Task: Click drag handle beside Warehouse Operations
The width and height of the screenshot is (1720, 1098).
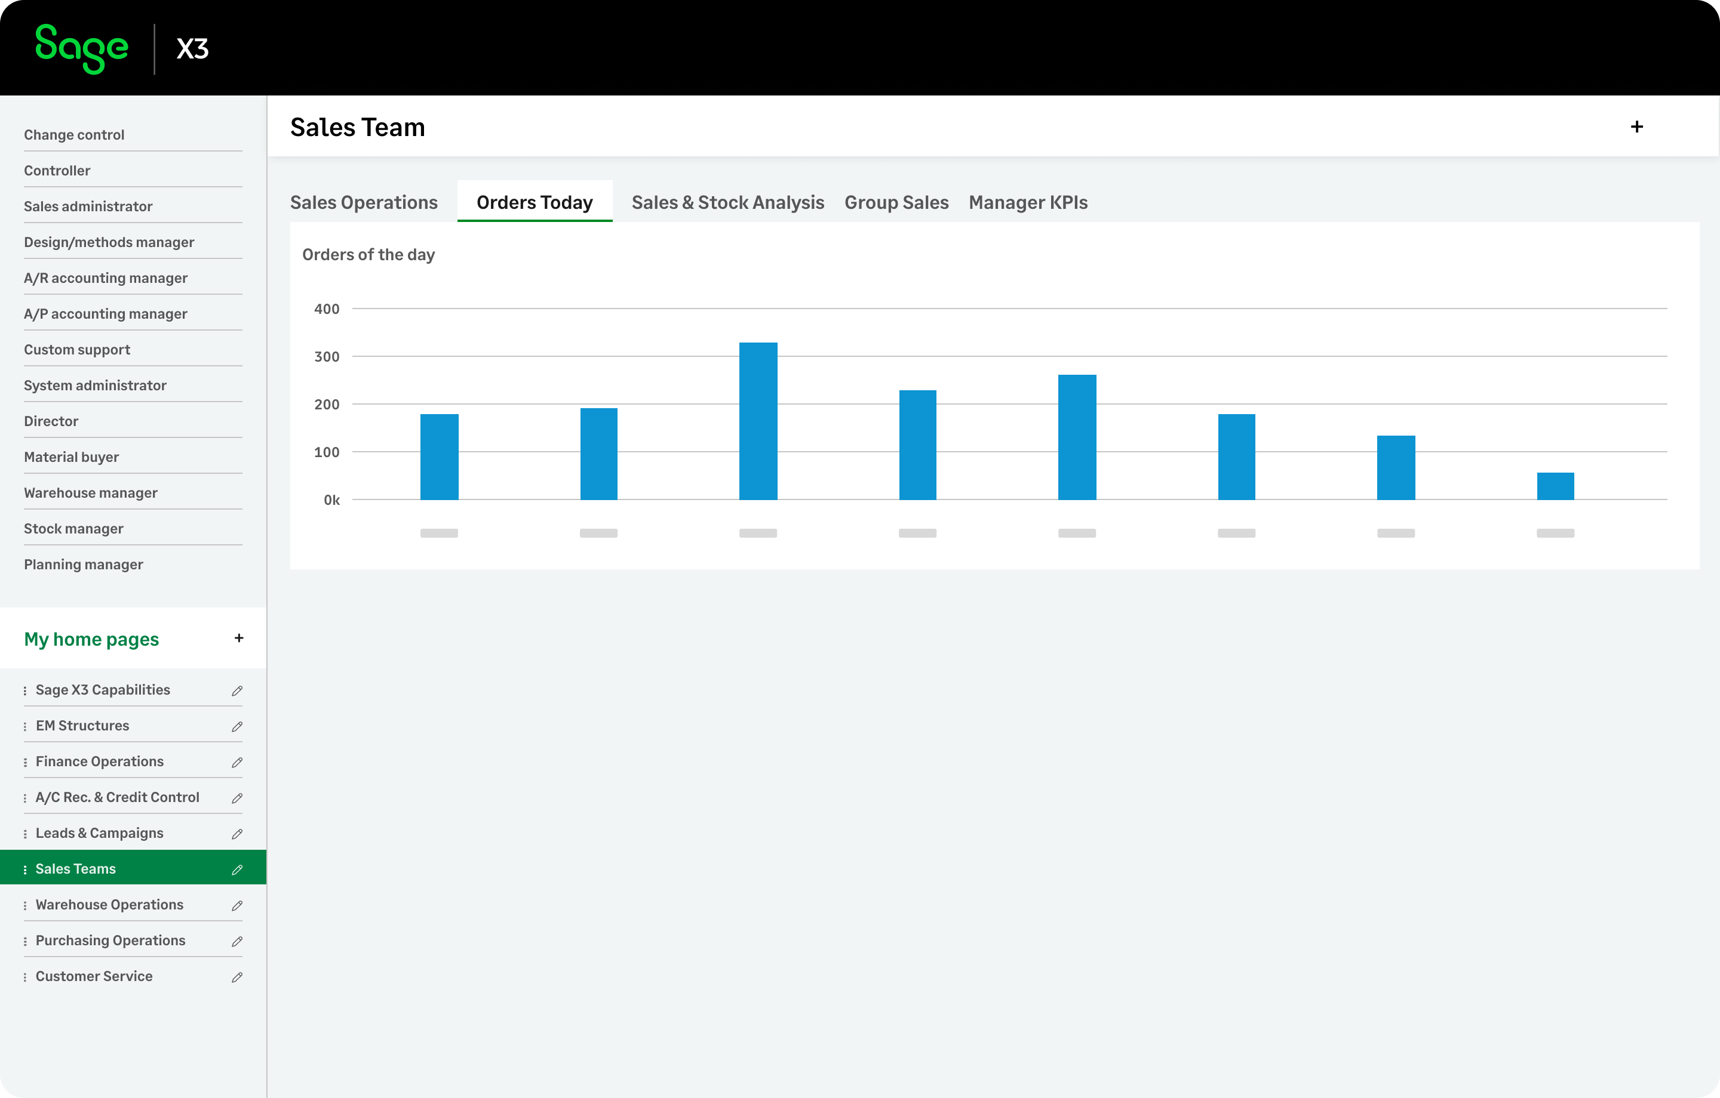Action: coord(25,905)
